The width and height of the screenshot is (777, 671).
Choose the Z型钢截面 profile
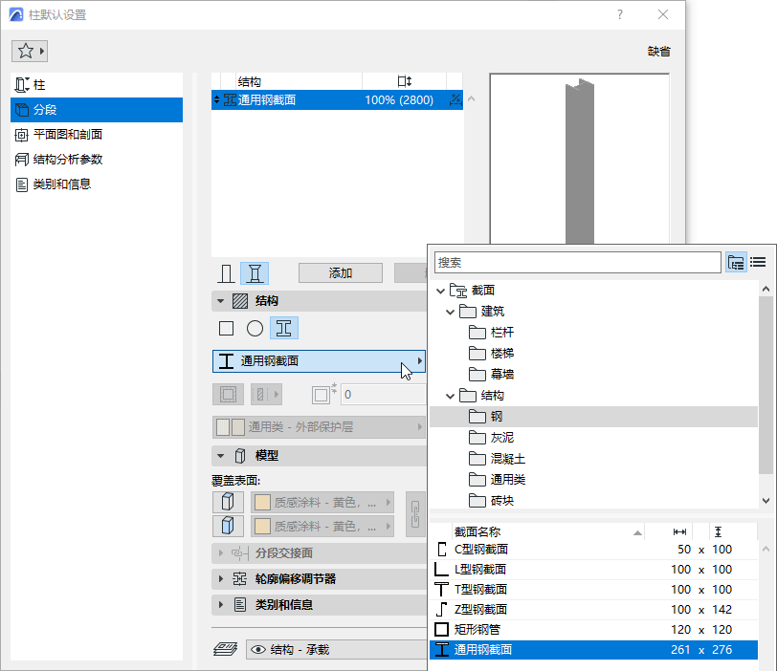click(x=593, y=610)
